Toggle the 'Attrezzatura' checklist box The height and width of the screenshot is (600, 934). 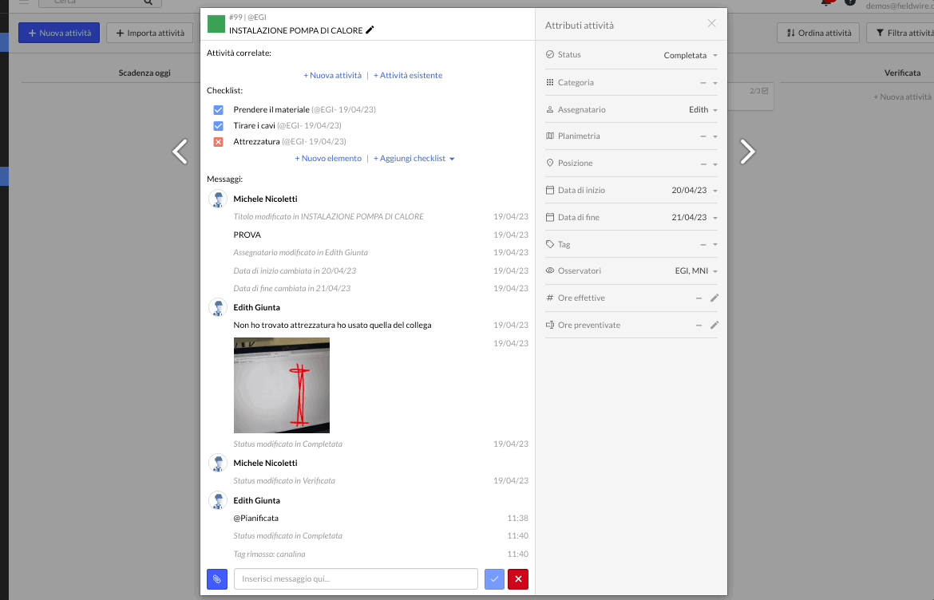[218, 142]
